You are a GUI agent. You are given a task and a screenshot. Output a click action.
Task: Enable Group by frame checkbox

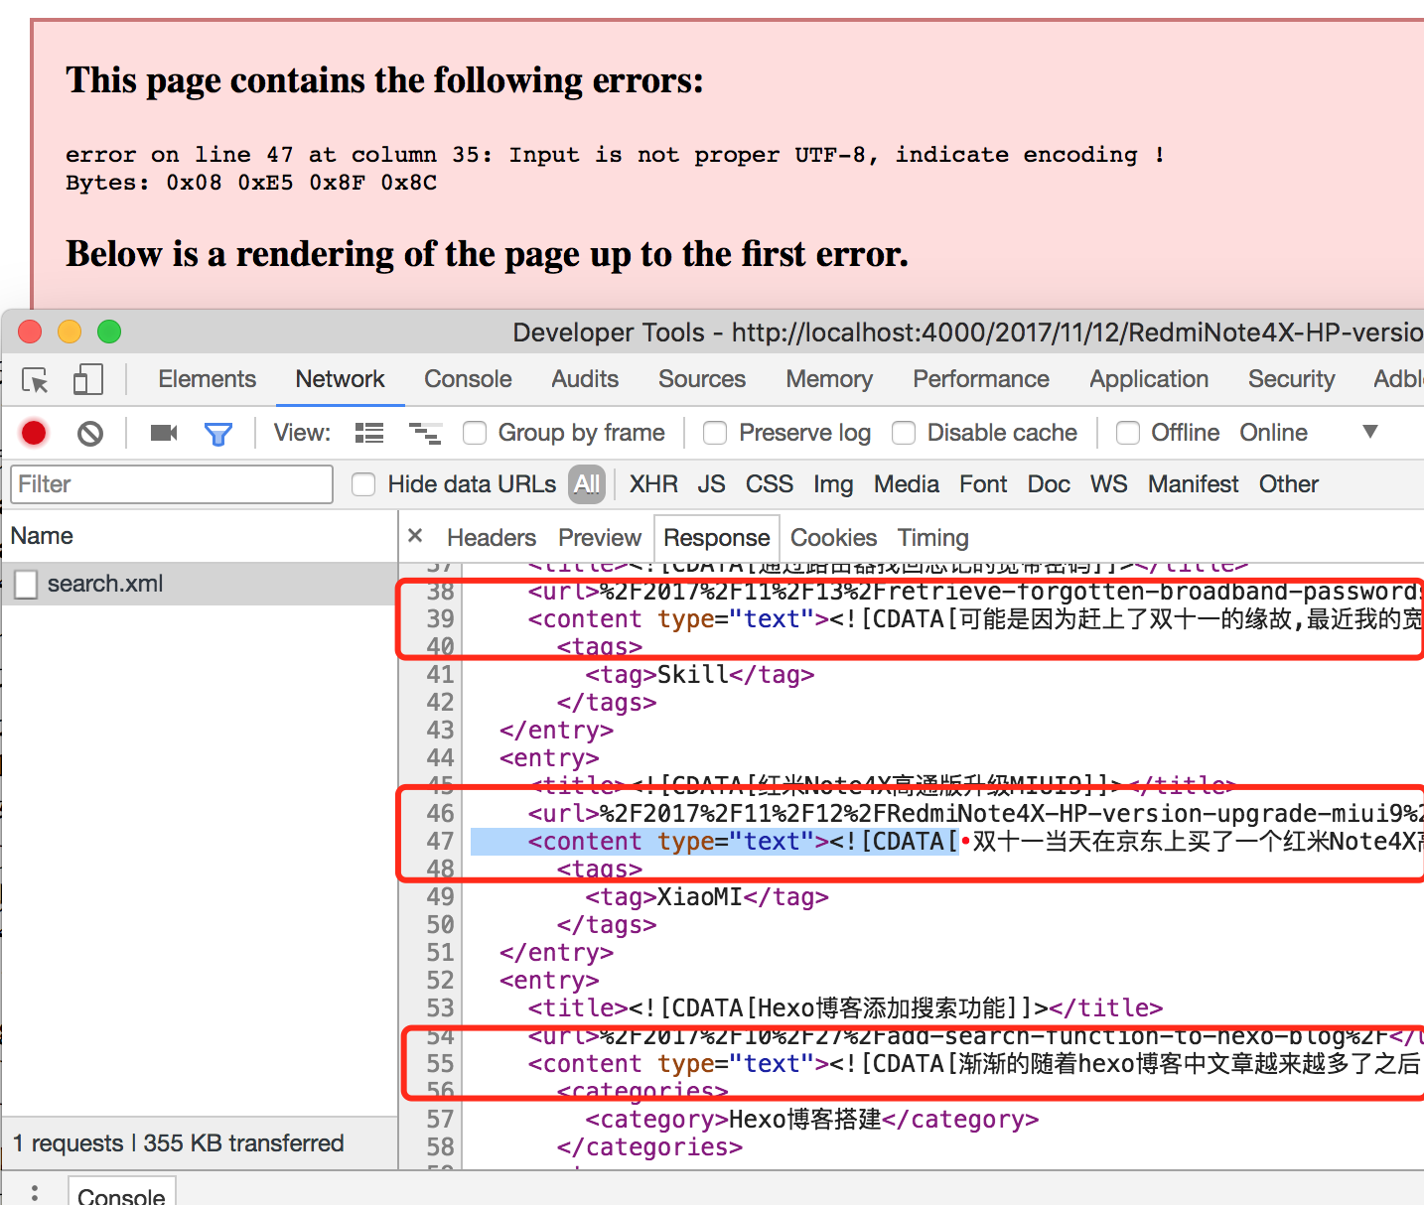[475, 433]
